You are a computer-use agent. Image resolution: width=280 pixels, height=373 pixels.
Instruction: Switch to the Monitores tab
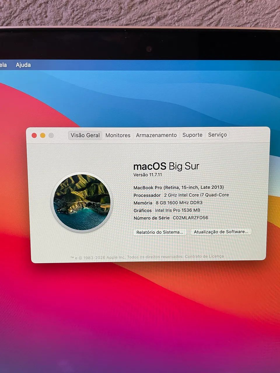[118, 135]
